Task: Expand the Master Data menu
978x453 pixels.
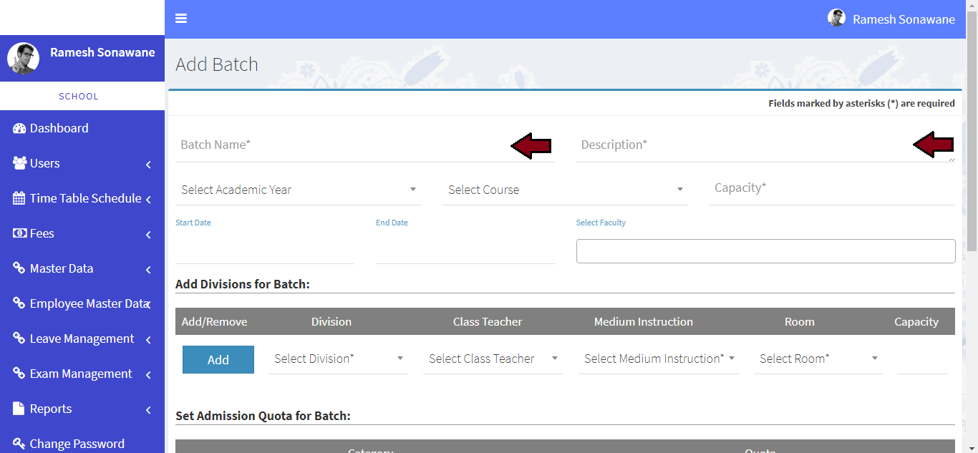Action: (x=62, y=268)
